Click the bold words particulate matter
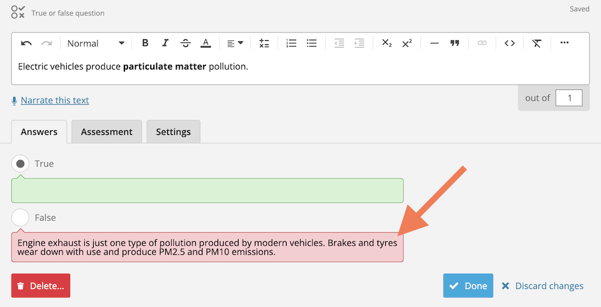601x307 pixels. pos(165,67)
